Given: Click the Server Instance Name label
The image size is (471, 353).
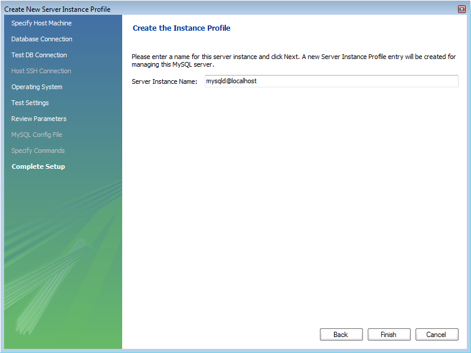Looking at the screenshot, I should click(x=164, y=81).
